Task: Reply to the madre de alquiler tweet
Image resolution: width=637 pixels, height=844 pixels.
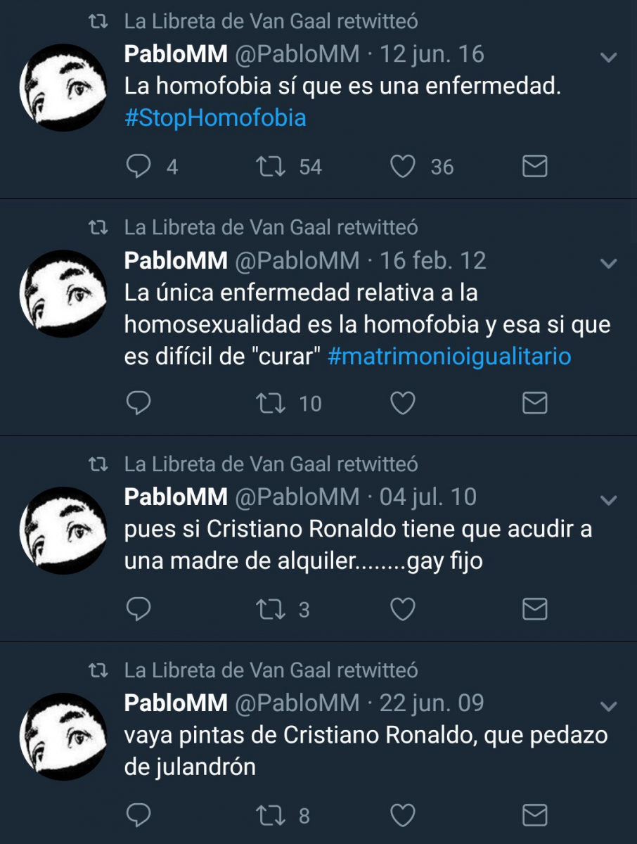Action: point(139,609)
